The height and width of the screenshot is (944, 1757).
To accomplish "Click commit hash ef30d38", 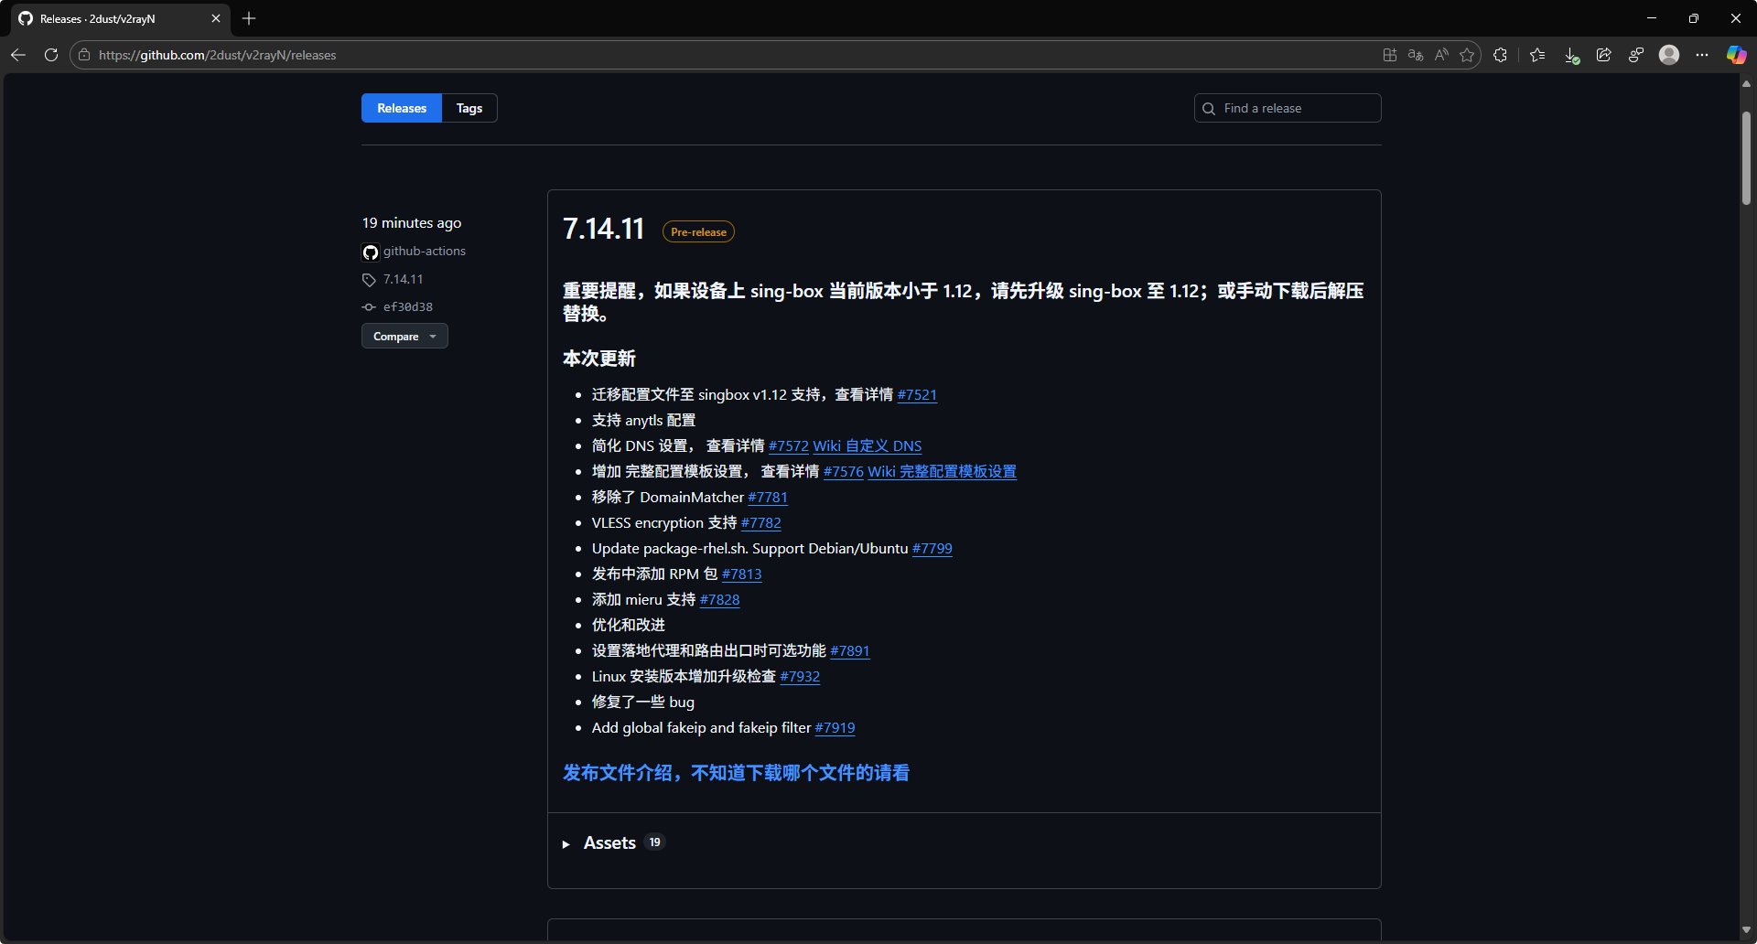I will pos(408,306).
